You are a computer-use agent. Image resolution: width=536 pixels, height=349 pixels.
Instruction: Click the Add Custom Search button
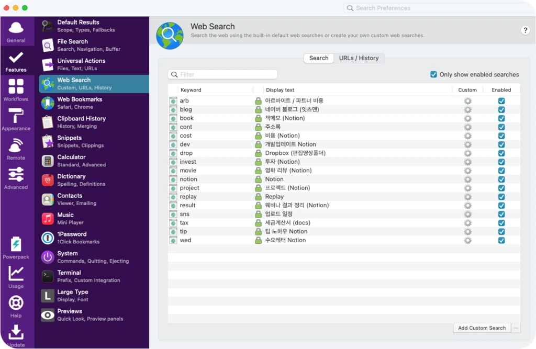coord(482,328)
